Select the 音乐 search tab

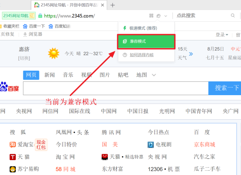[68, 75]
